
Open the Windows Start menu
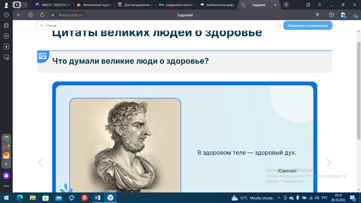click(6, 198)
